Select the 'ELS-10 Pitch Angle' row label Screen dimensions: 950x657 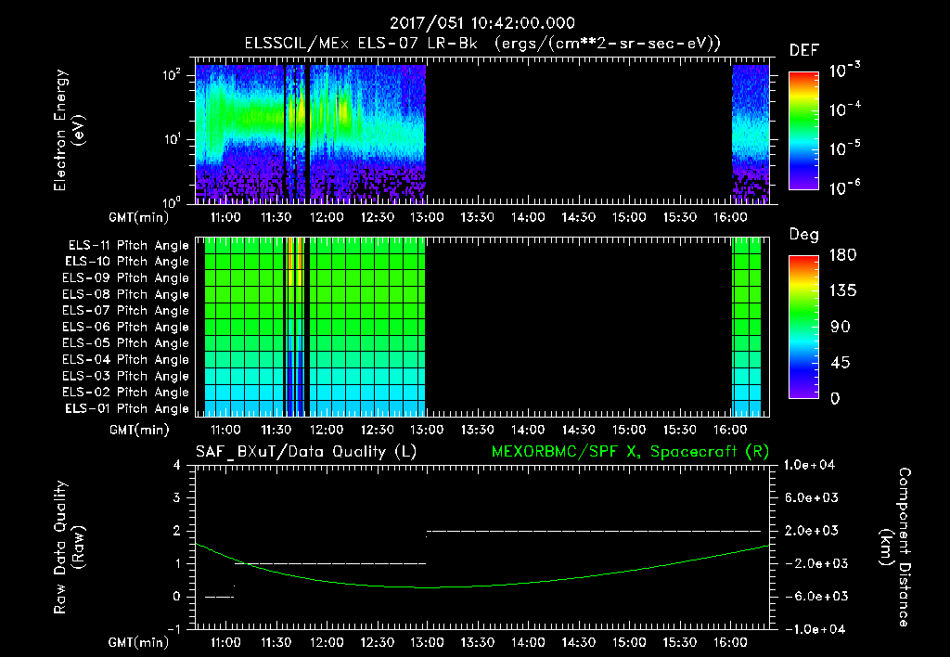(127, 262)
